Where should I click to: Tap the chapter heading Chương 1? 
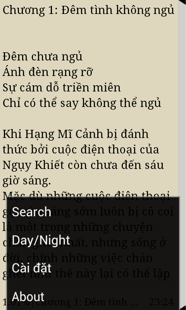pos(88,10)
